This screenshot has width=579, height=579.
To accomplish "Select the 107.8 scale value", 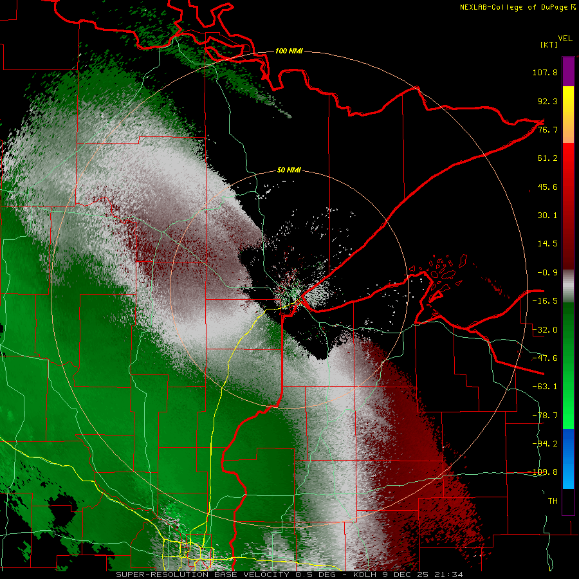I will point(545,72).
